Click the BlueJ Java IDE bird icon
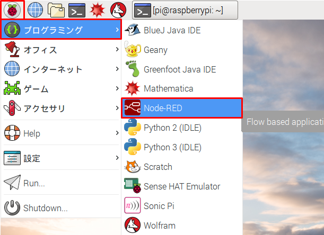Image resolution: width=324 pixels, height=235 pixels. [133, 30]
